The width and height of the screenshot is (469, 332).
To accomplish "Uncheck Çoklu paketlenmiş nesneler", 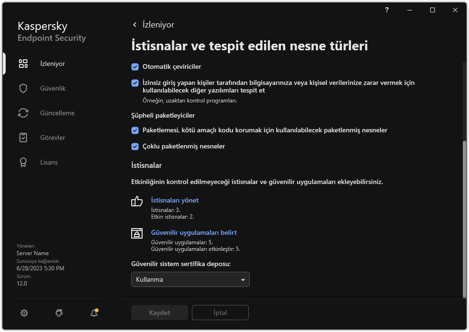I will coord(135,146).
